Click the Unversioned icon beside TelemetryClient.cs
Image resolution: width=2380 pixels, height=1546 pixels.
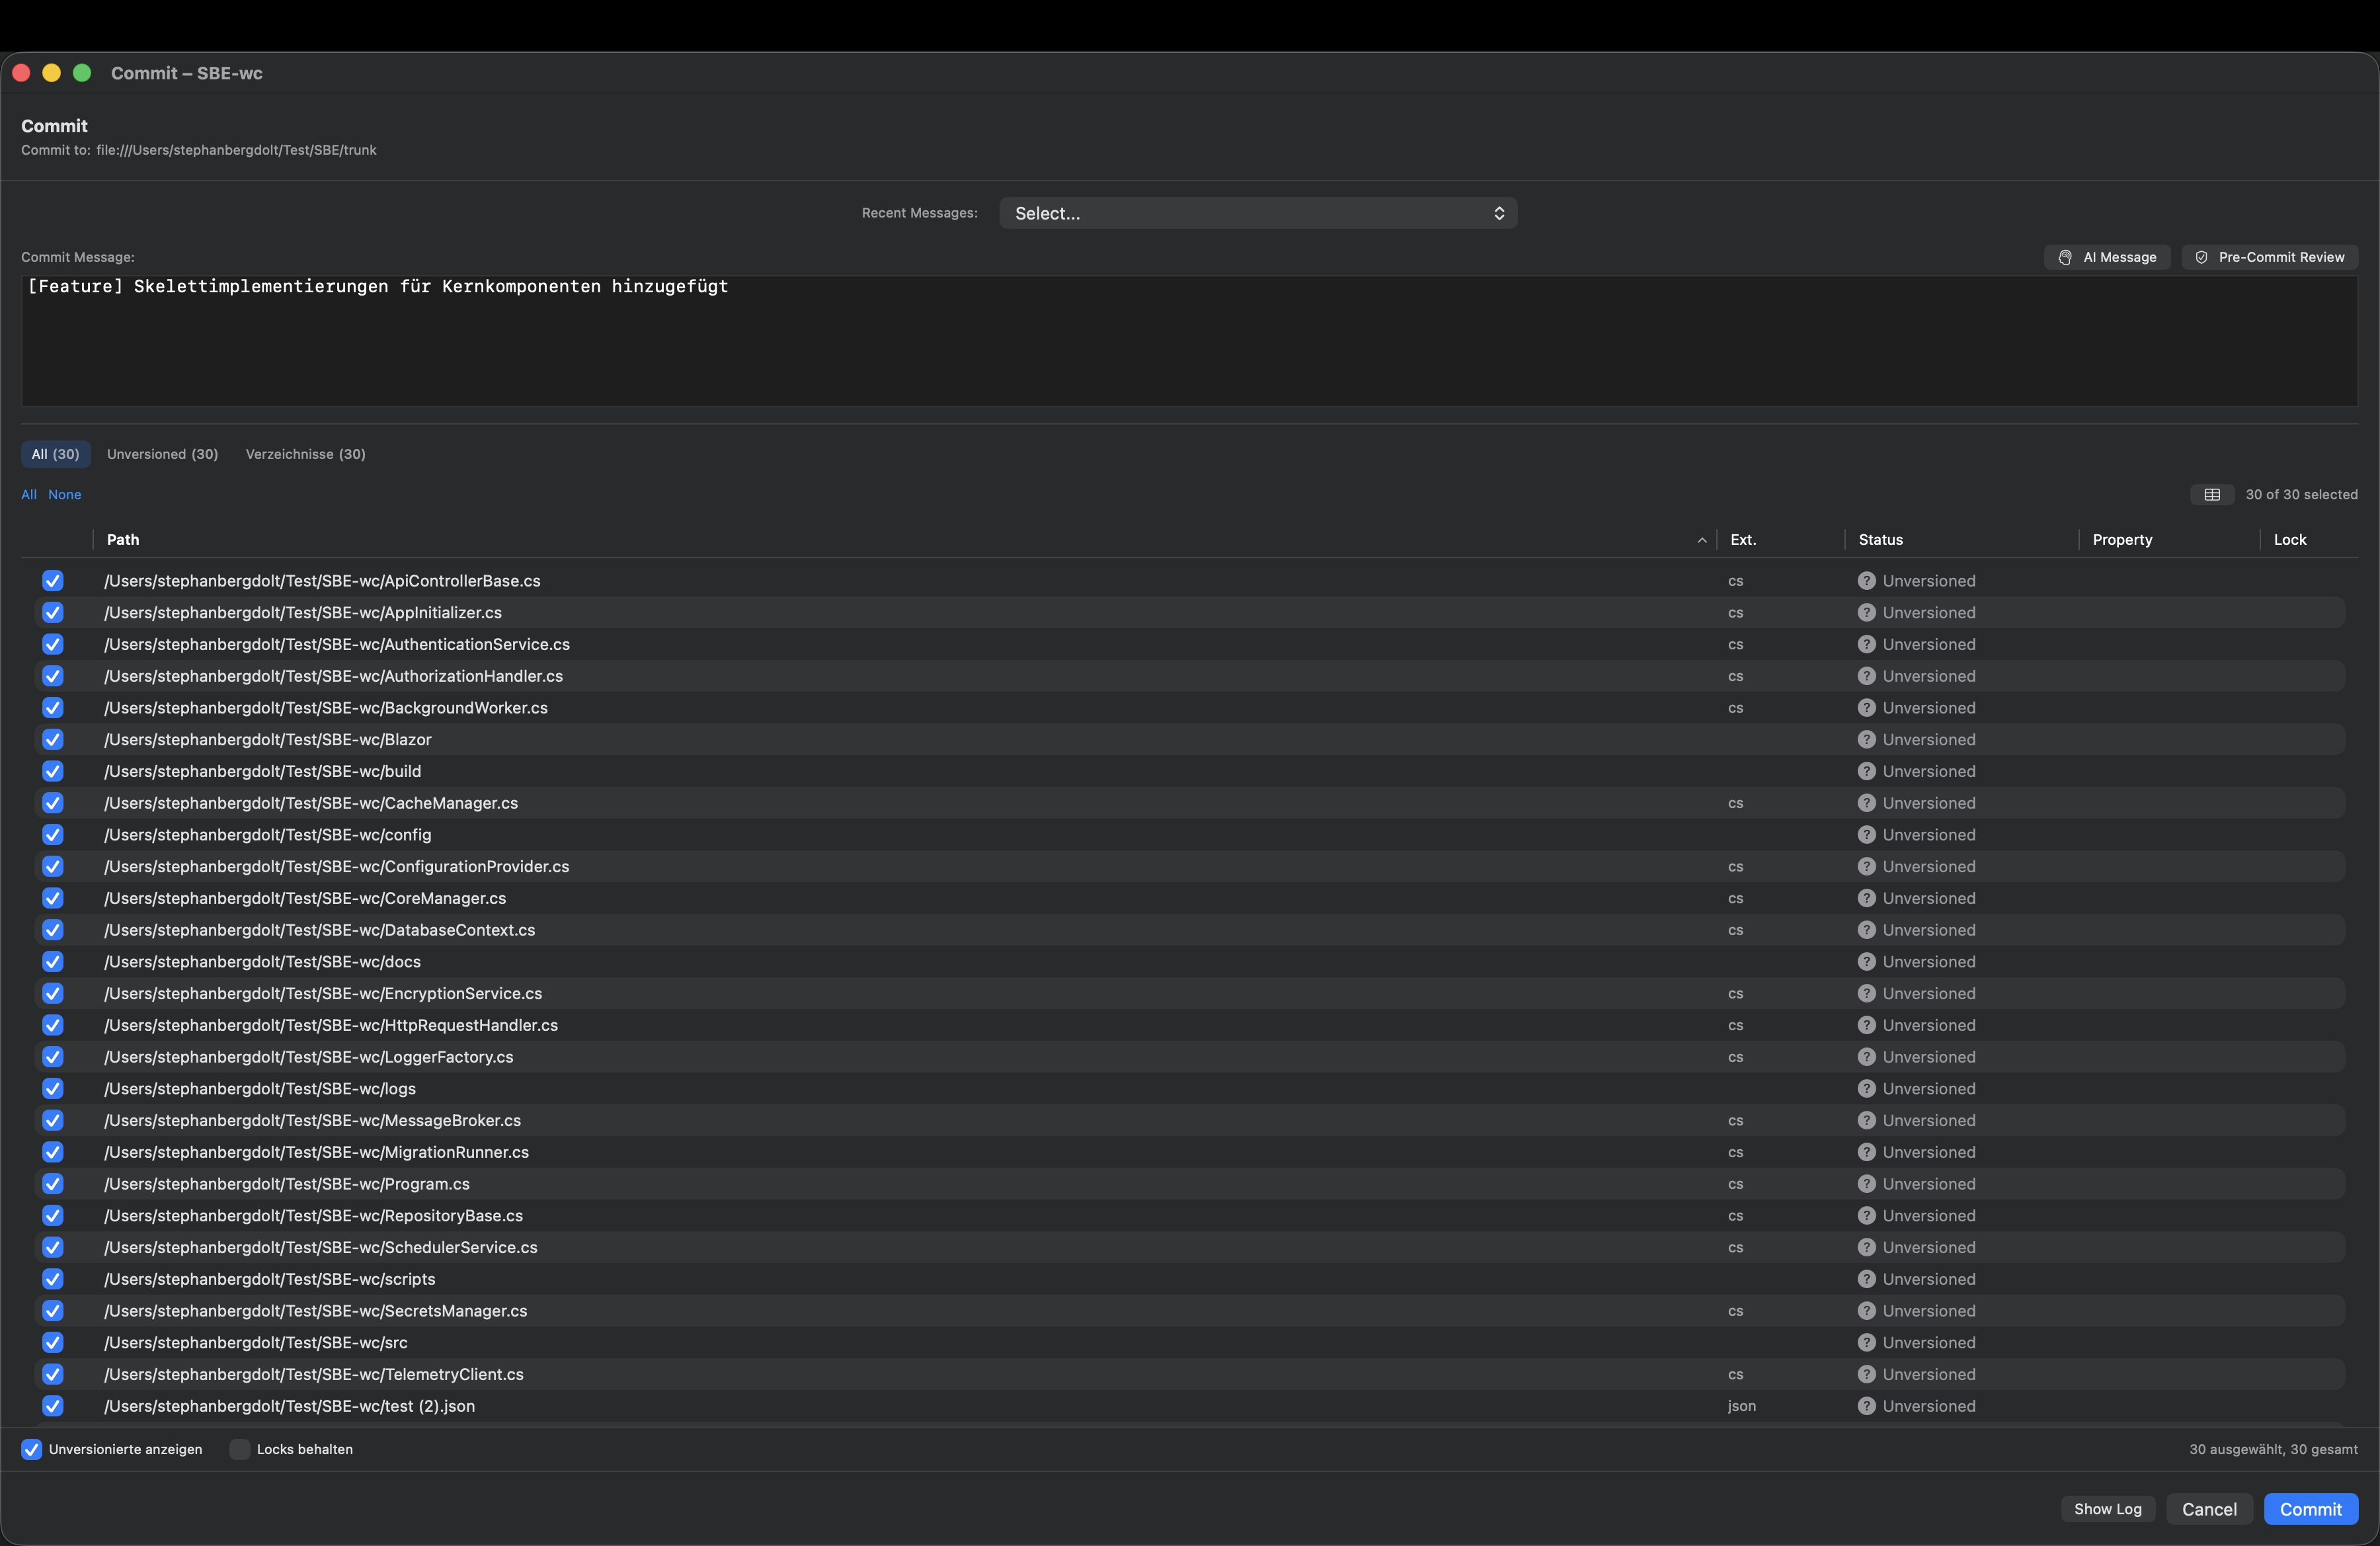[x=1868, y=1374]
